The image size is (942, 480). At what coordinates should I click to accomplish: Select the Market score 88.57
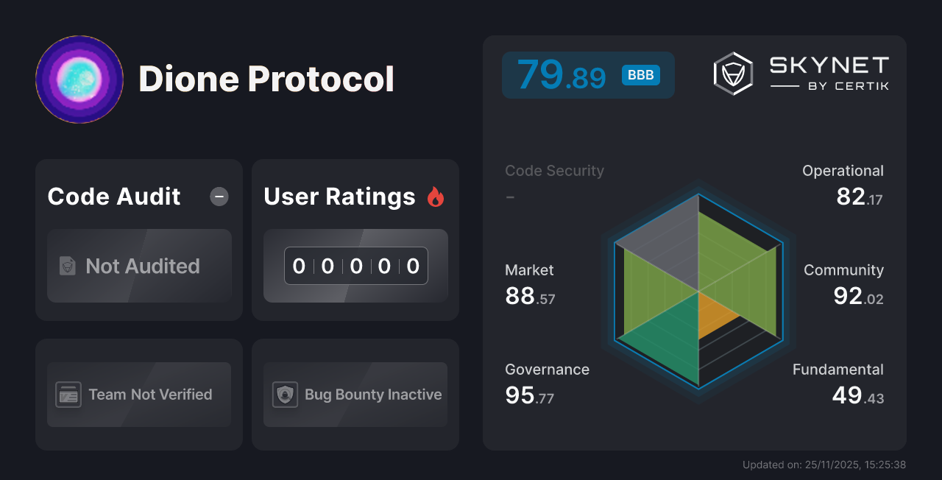(530, 296)
